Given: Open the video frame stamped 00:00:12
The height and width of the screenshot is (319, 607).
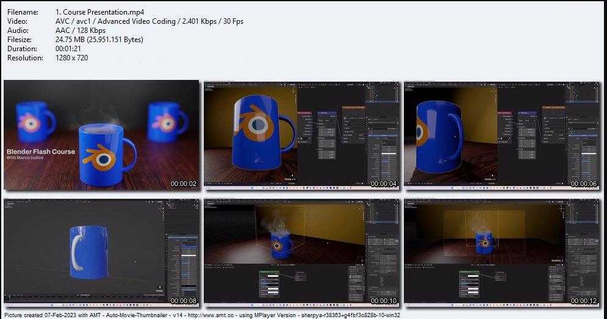Looking at the screenshot, I should [501, 252].
